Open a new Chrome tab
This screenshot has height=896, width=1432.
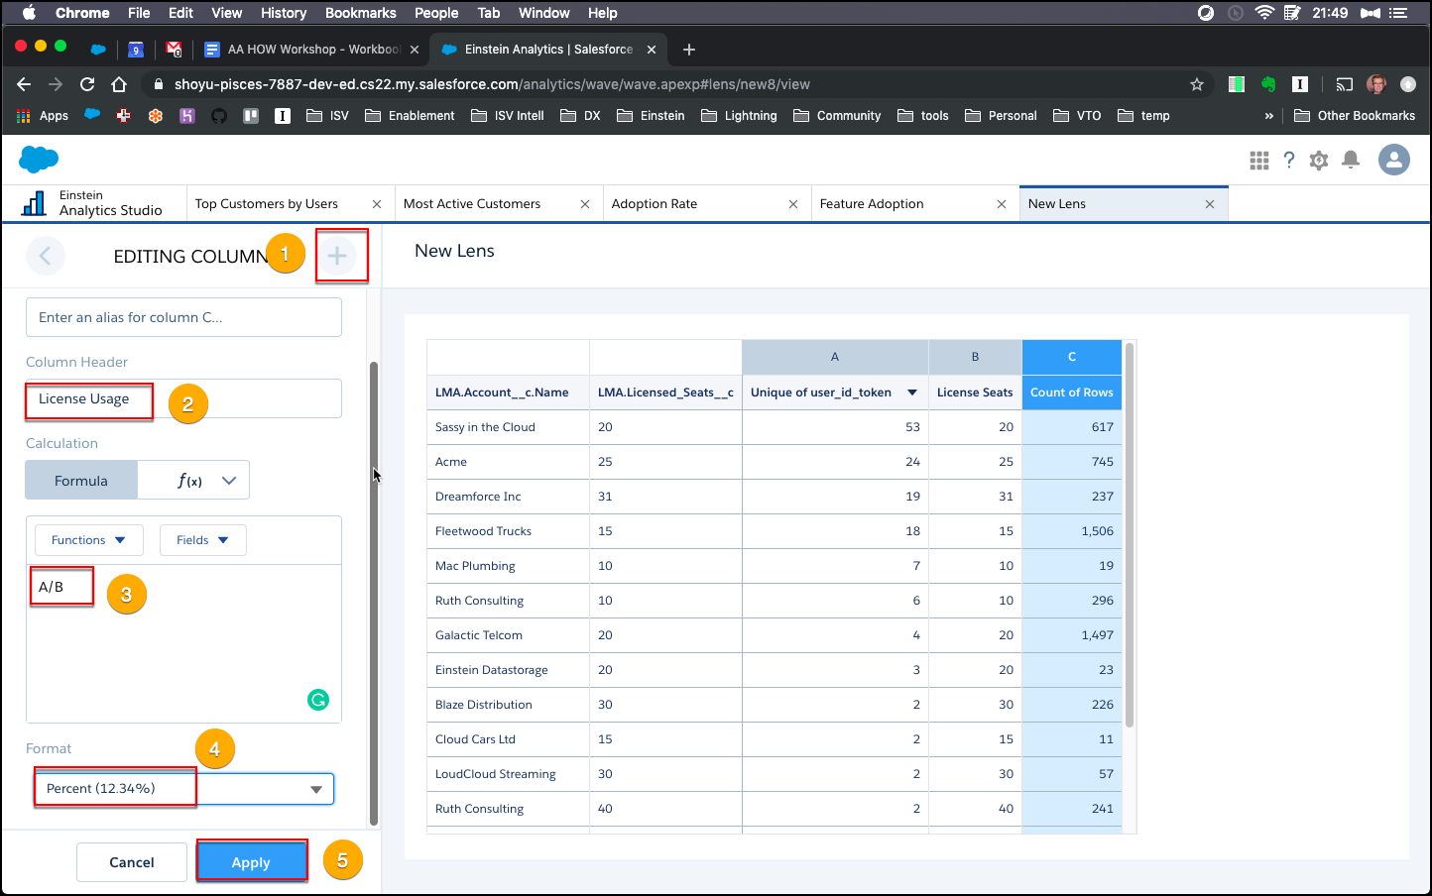pyautogui.click(x=689, y=50)
